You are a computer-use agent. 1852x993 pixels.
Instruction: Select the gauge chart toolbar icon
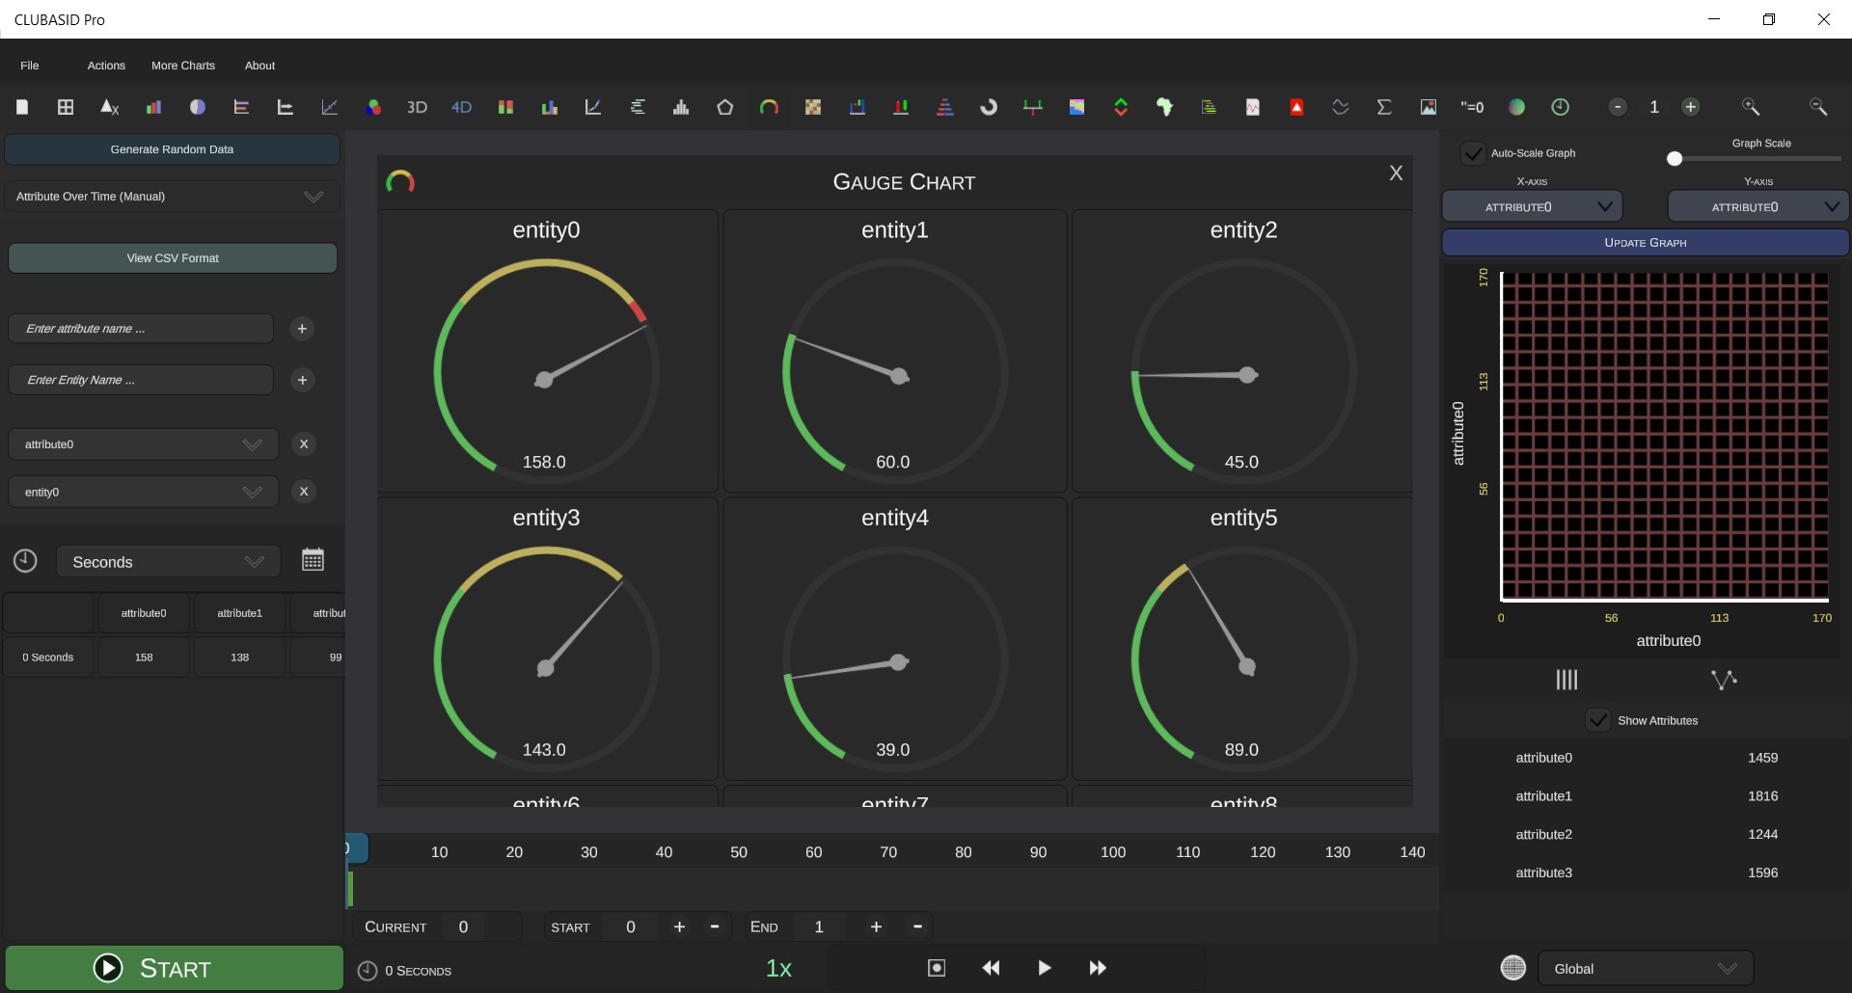[x=769, y=107]
